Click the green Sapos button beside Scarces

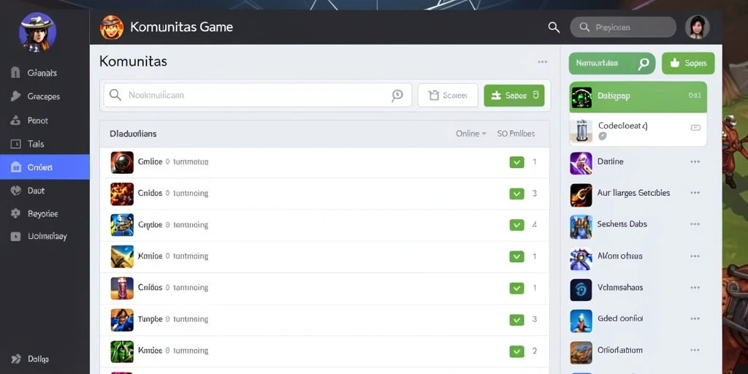[x=514, y=96]
